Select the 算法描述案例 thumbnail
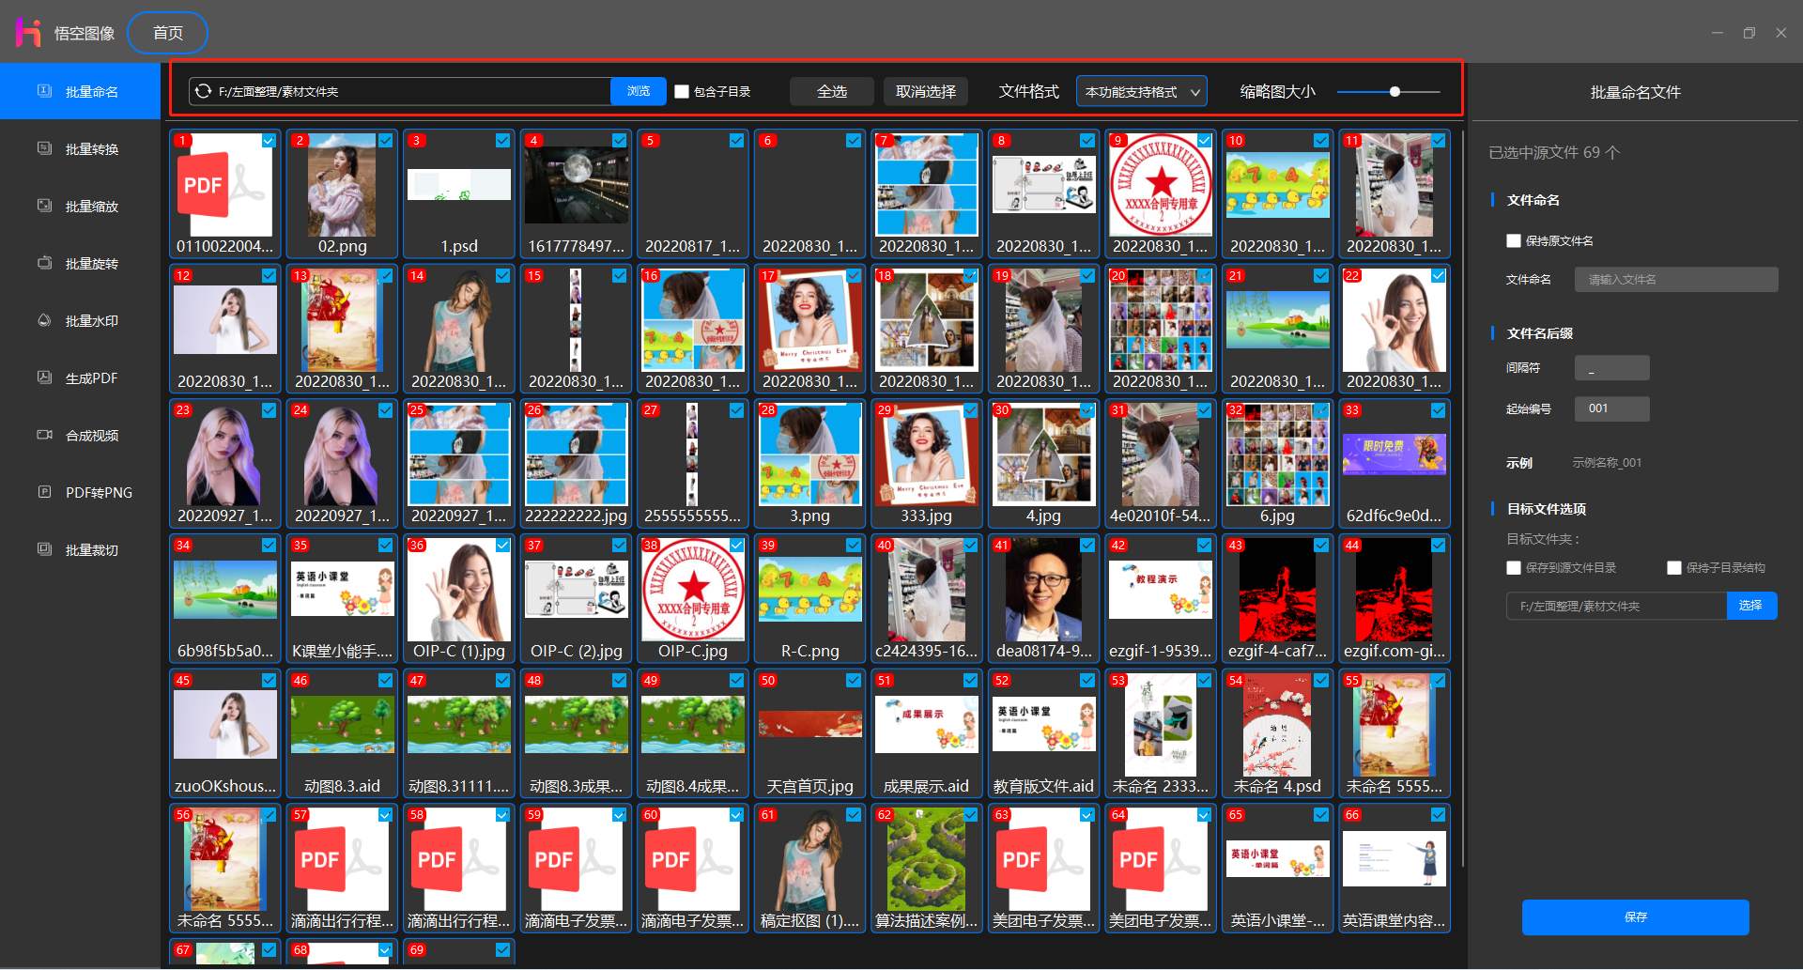Image resolution: width=1803 pixels, height=970 pixels. pos(926,868)
